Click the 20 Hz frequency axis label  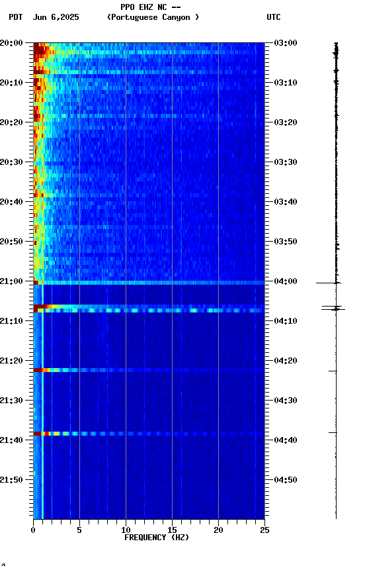point(218,530)
